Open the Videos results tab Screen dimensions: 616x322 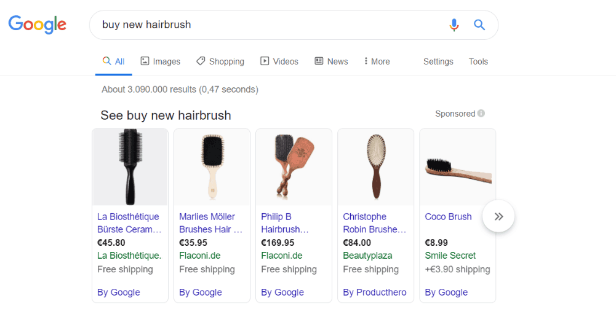(x=279, y=61)
